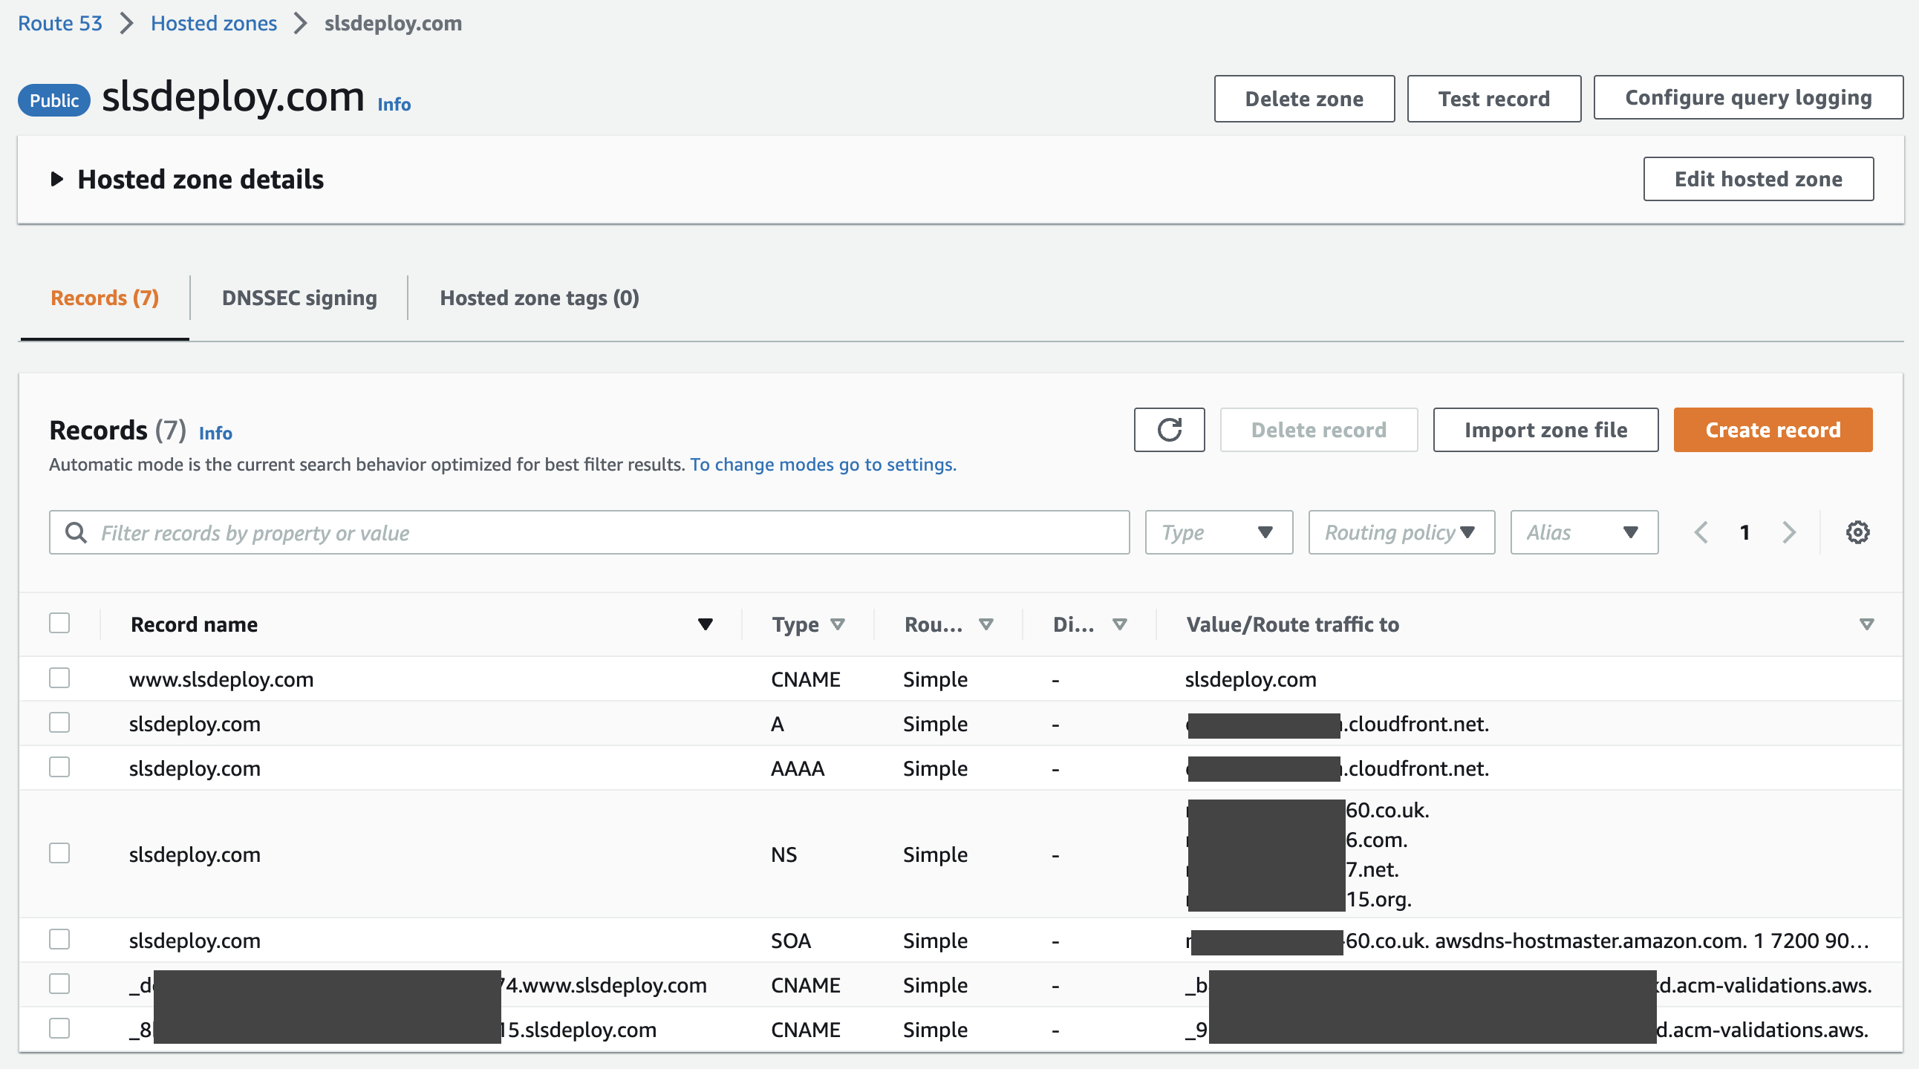Refresh the records list
1919x1069 pixels.
[x=1169, y=430]
